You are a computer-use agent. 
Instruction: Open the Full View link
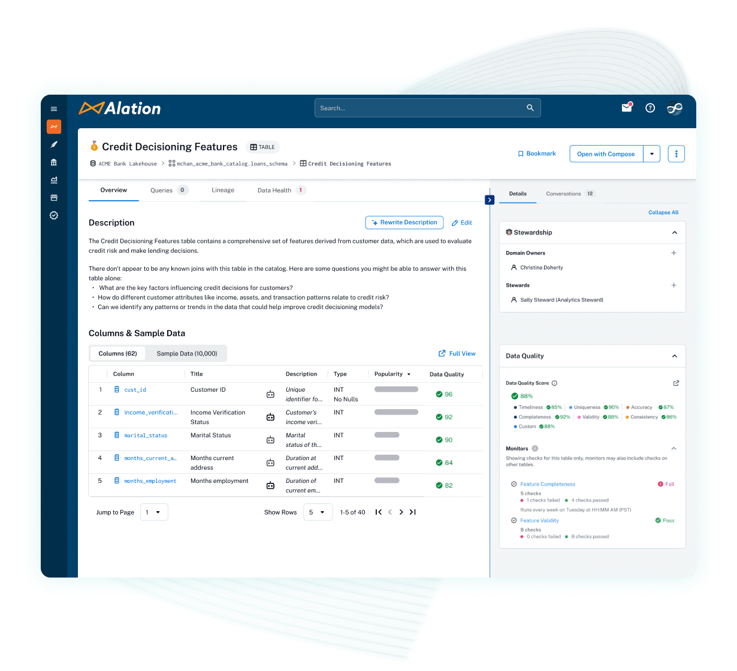click(x=457, y=353)
